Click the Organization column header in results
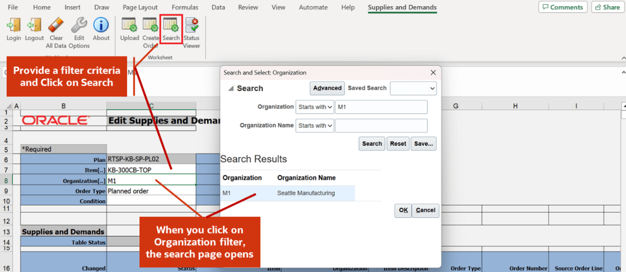 [x=242, y=177]
